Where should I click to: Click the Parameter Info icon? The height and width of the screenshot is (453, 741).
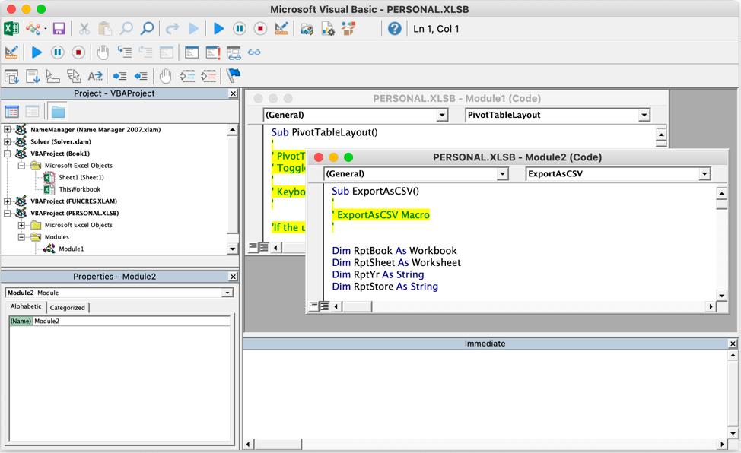74,76
